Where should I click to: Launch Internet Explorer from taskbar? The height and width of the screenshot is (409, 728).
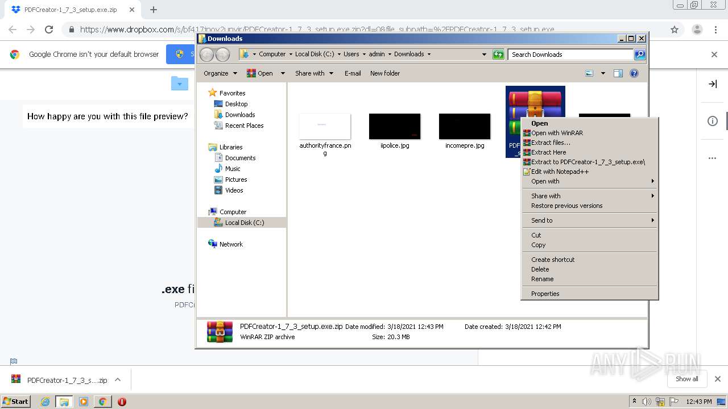coord(45,402)
